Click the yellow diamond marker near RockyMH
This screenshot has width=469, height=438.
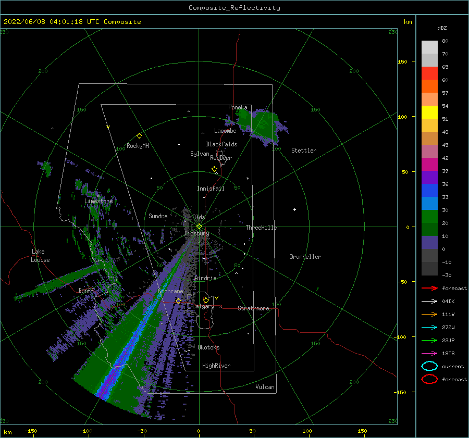pos(139,136)
